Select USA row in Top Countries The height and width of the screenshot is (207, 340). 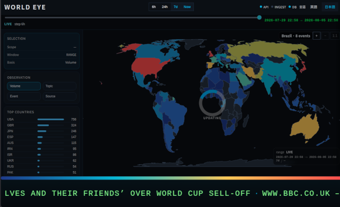pyautogui.click(x=41, y=119)
